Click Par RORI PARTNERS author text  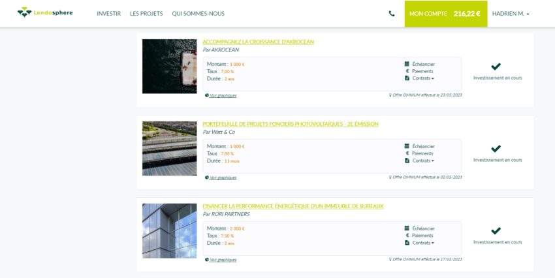pos(226,214)
